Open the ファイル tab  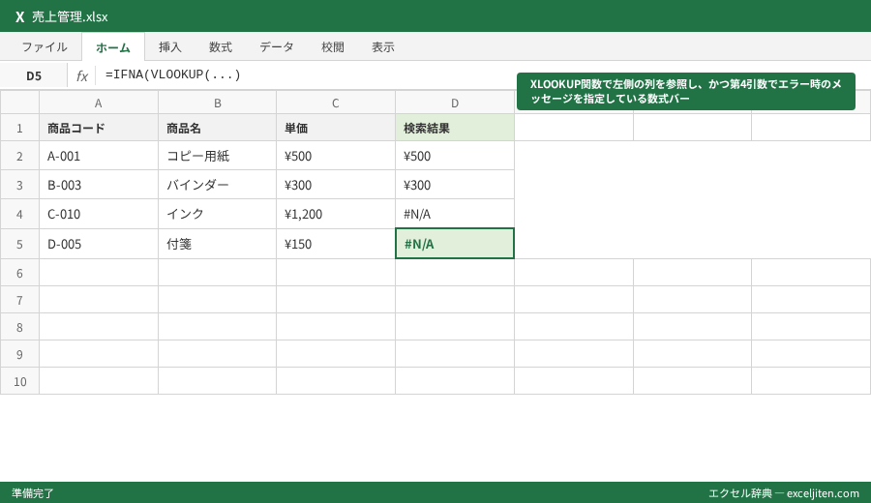pyautogui.click(x=45, y=47)
